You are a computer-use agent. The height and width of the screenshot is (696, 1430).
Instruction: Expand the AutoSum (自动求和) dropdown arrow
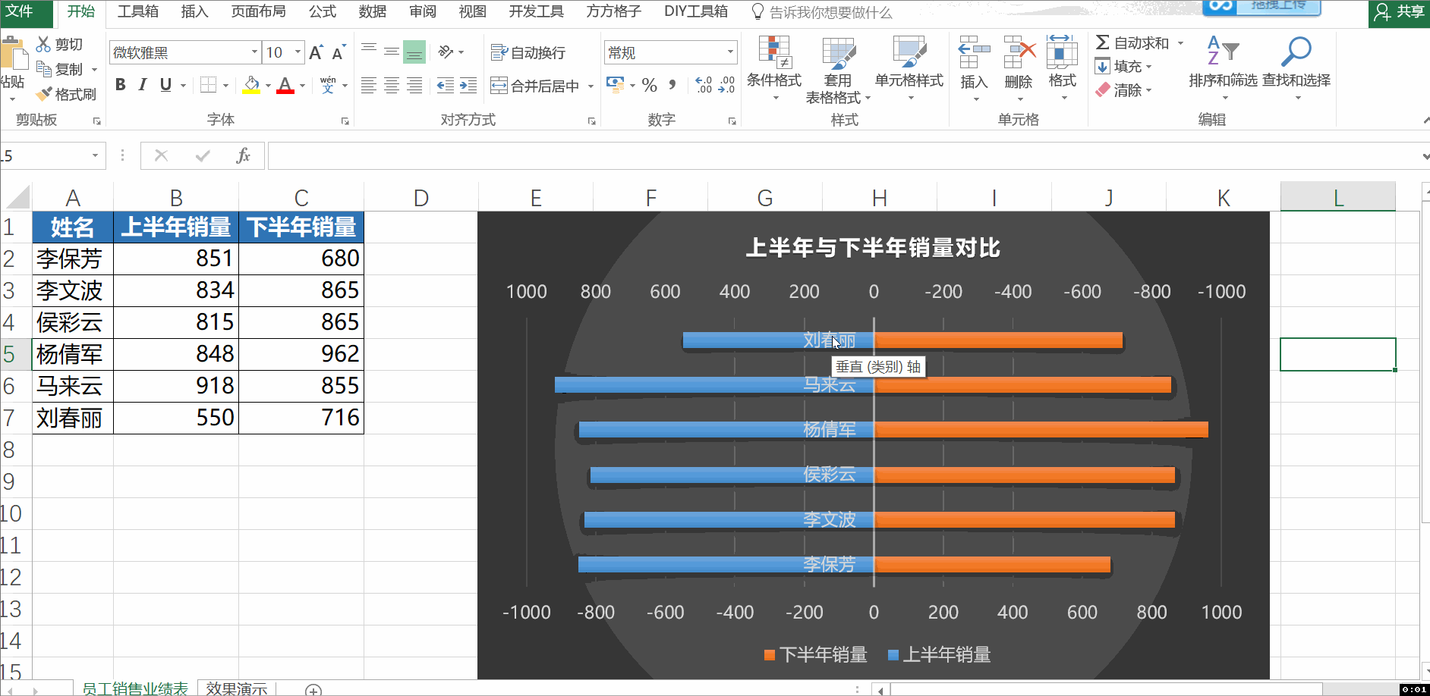[1180, 43]
